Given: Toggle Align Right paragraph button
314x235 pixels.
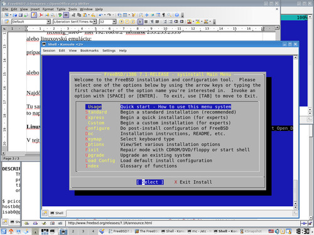Looking at the screenshot, I should tap(152, 21).
